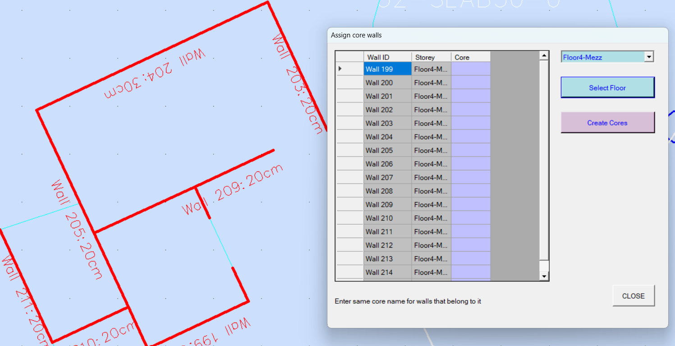Click the Core input cell for Wall 199
This screenshot has height=346, width=675.
coord(471,69)
